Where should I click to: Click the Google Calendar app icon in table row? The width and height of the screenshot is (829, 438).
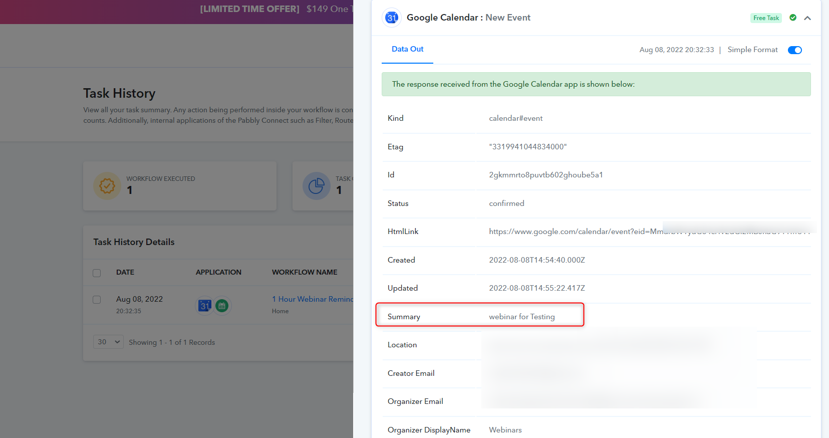coord(204,305)
